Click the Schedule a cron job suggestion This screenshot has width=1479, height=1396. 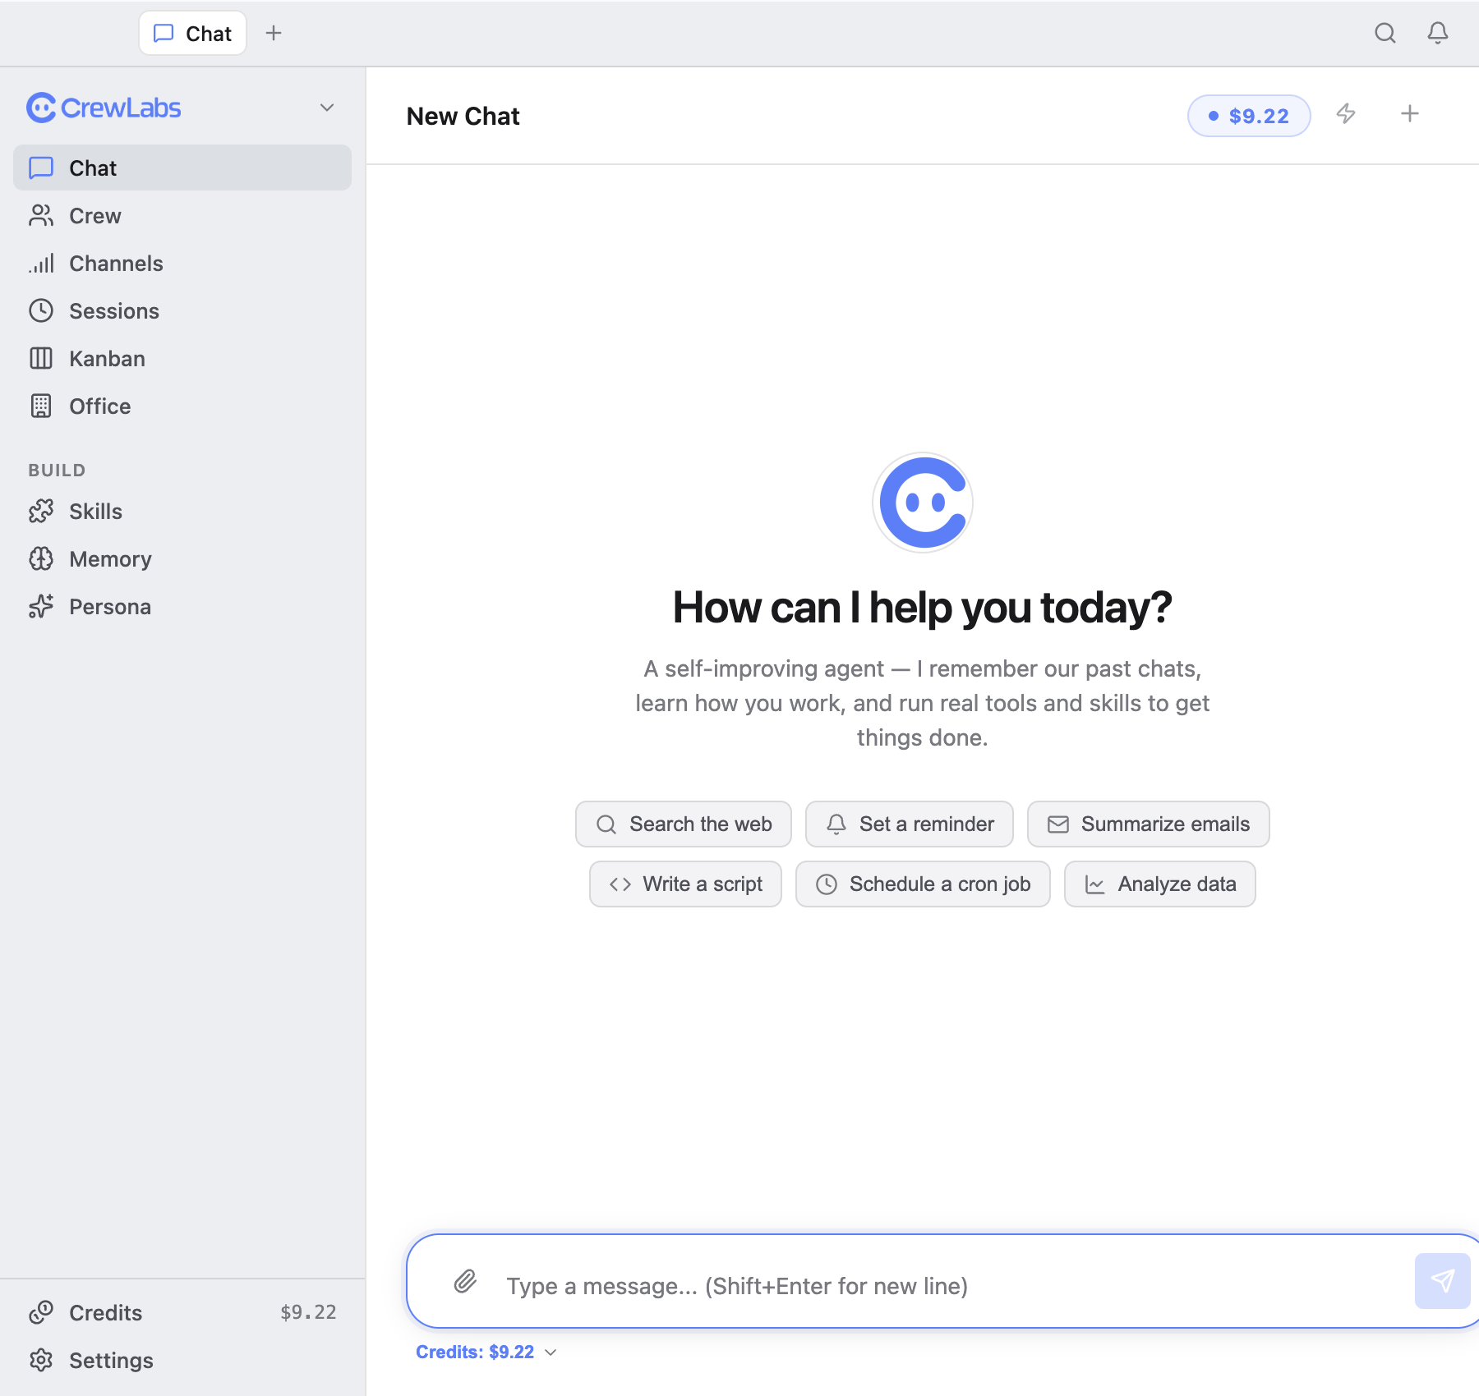(x=923, y=884)
